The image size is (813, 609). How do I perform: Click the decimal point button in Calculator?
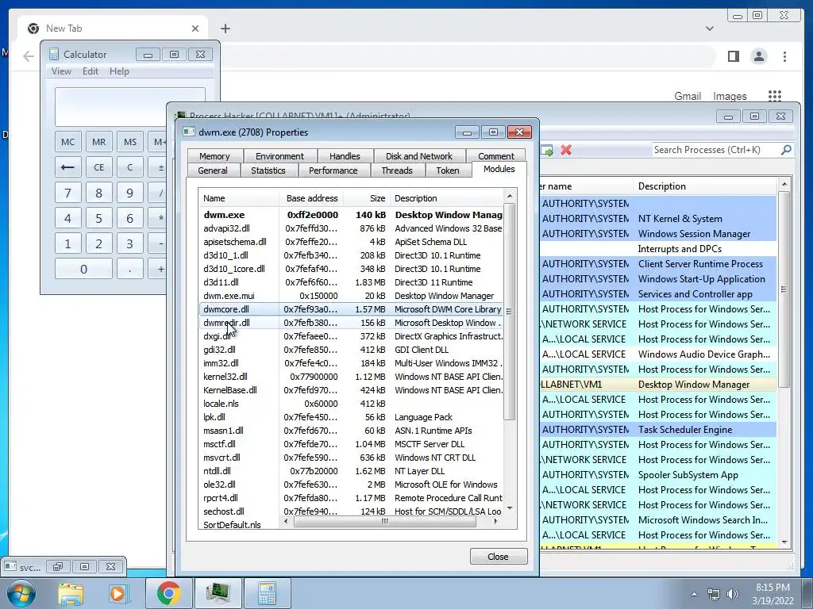tap(130, 270)
